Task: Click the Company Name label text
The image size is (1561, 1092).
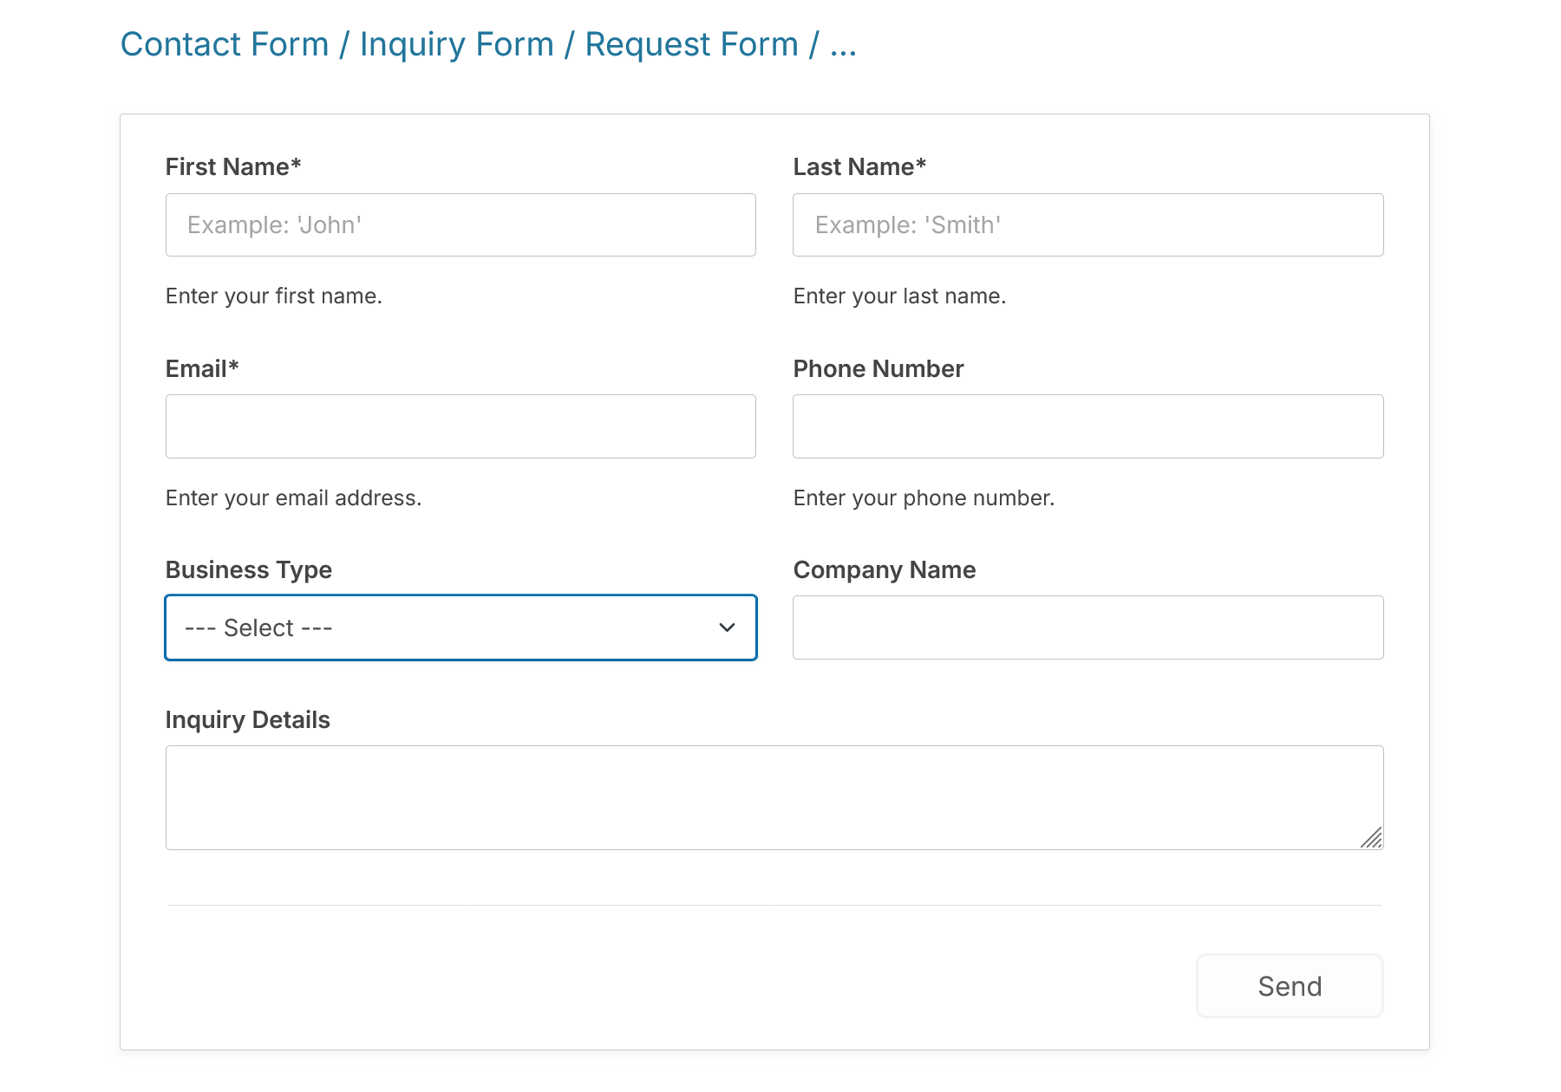Action: [x=884, y=569]
